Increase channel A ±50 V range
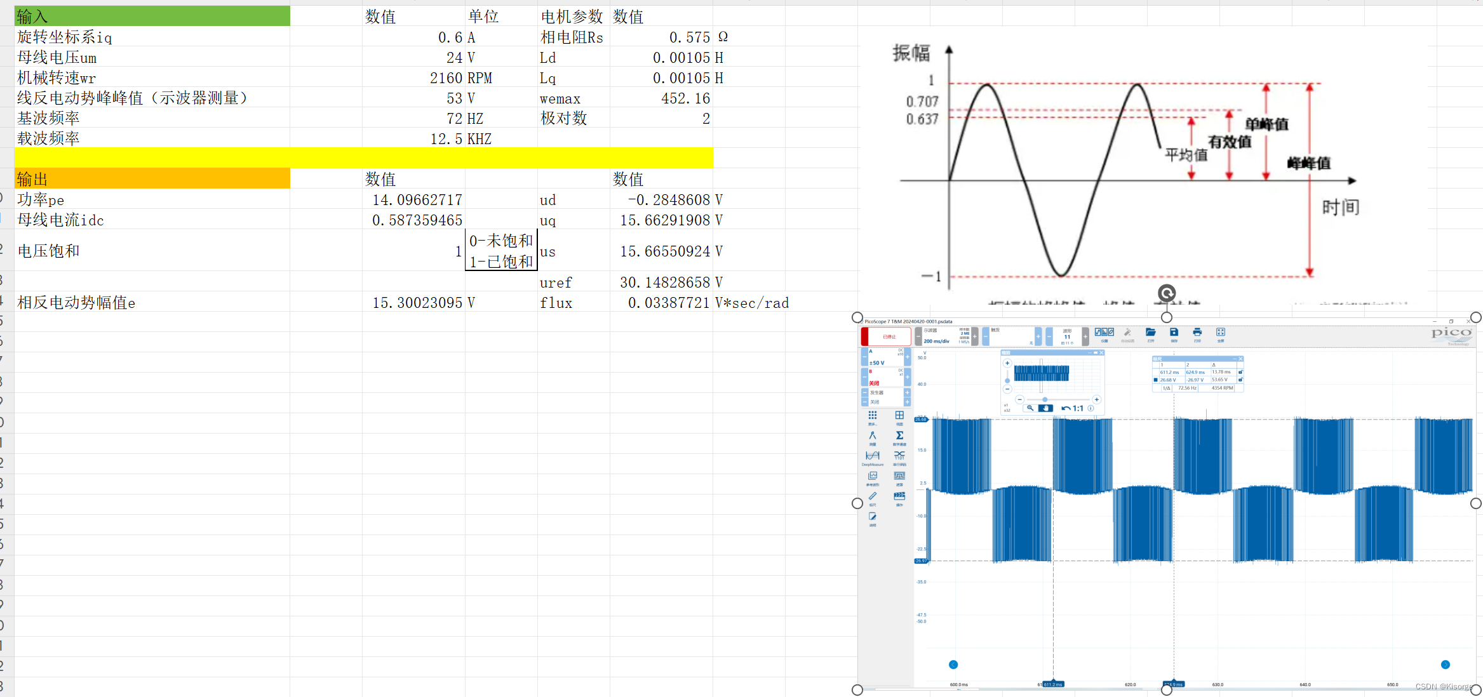 [x=908, y=357]
